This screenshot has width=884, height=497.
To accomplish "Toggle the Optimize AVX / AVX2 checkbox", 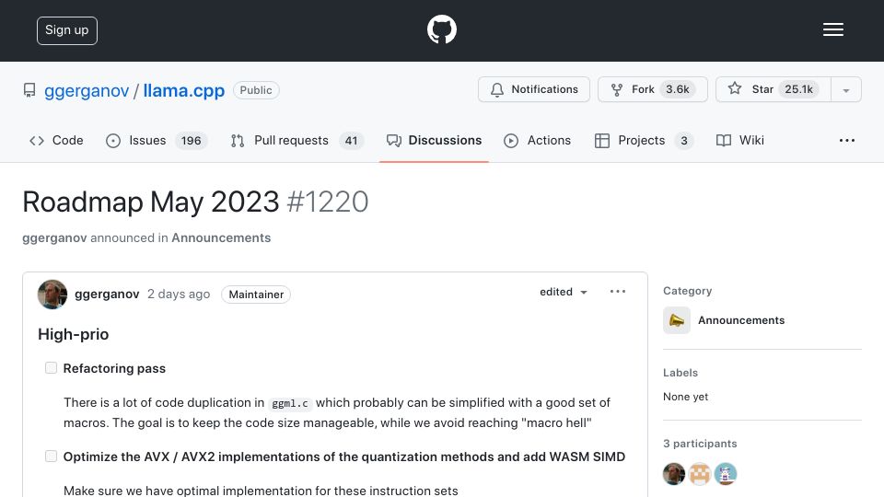I will click(x=51, y=457).
